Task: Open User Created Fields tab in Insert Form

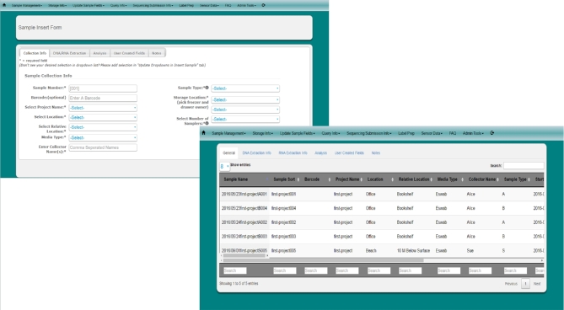Action: (x=129, y=53)
